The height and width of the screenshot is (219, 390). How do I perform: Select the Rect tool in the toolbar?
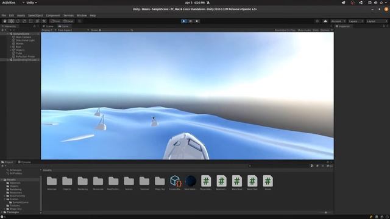[x=31, y=21]
